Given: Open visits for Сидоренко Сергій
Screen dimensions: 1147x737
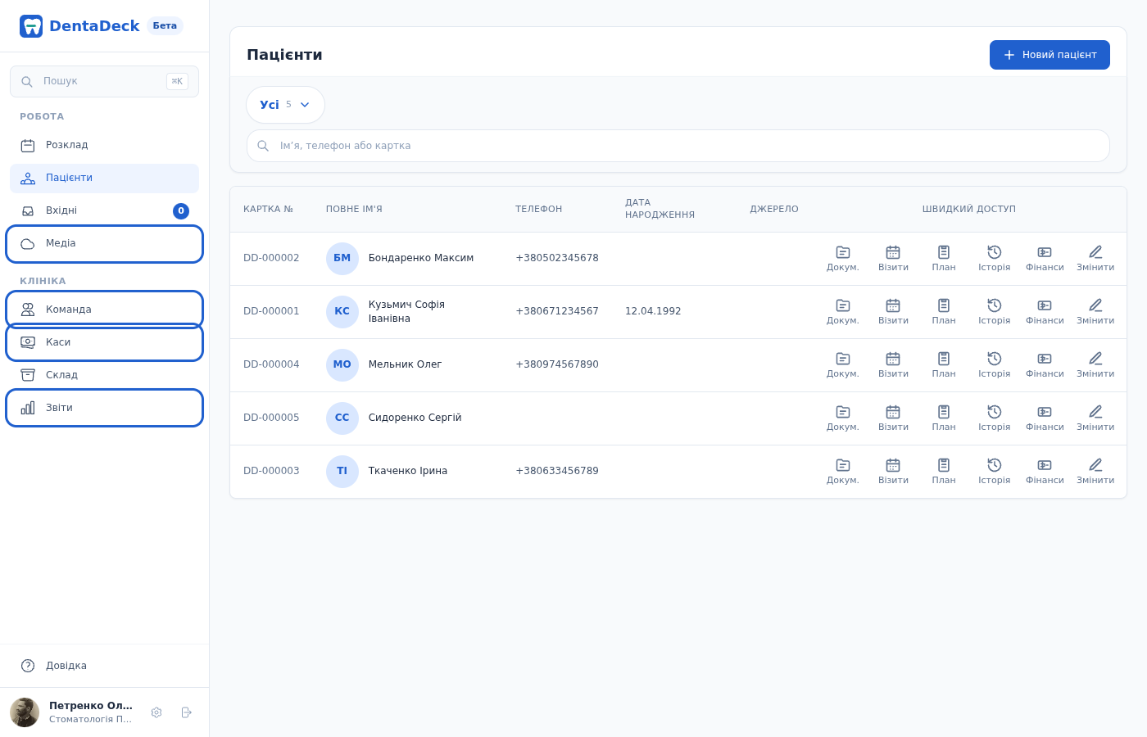Looking at the screenshot, I should point(893,418).
